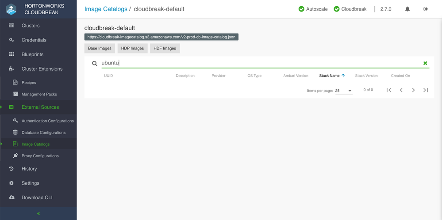Go to the first page of results
Image resolution: width=442 pixels, height=220 pixels.
tap(389, 90)
